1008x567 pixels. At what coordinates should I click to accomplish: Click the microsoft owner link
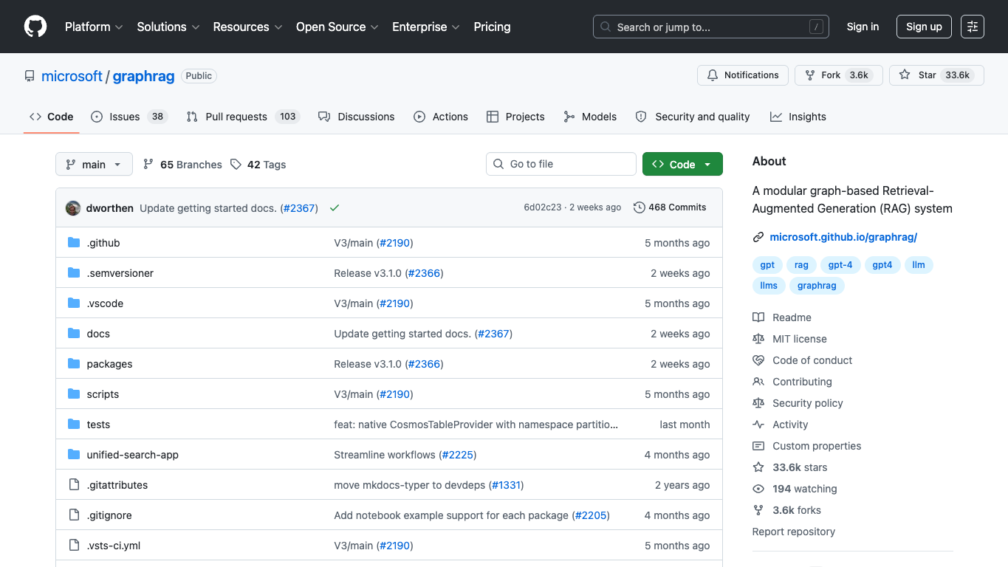click(x=72, y=76)
